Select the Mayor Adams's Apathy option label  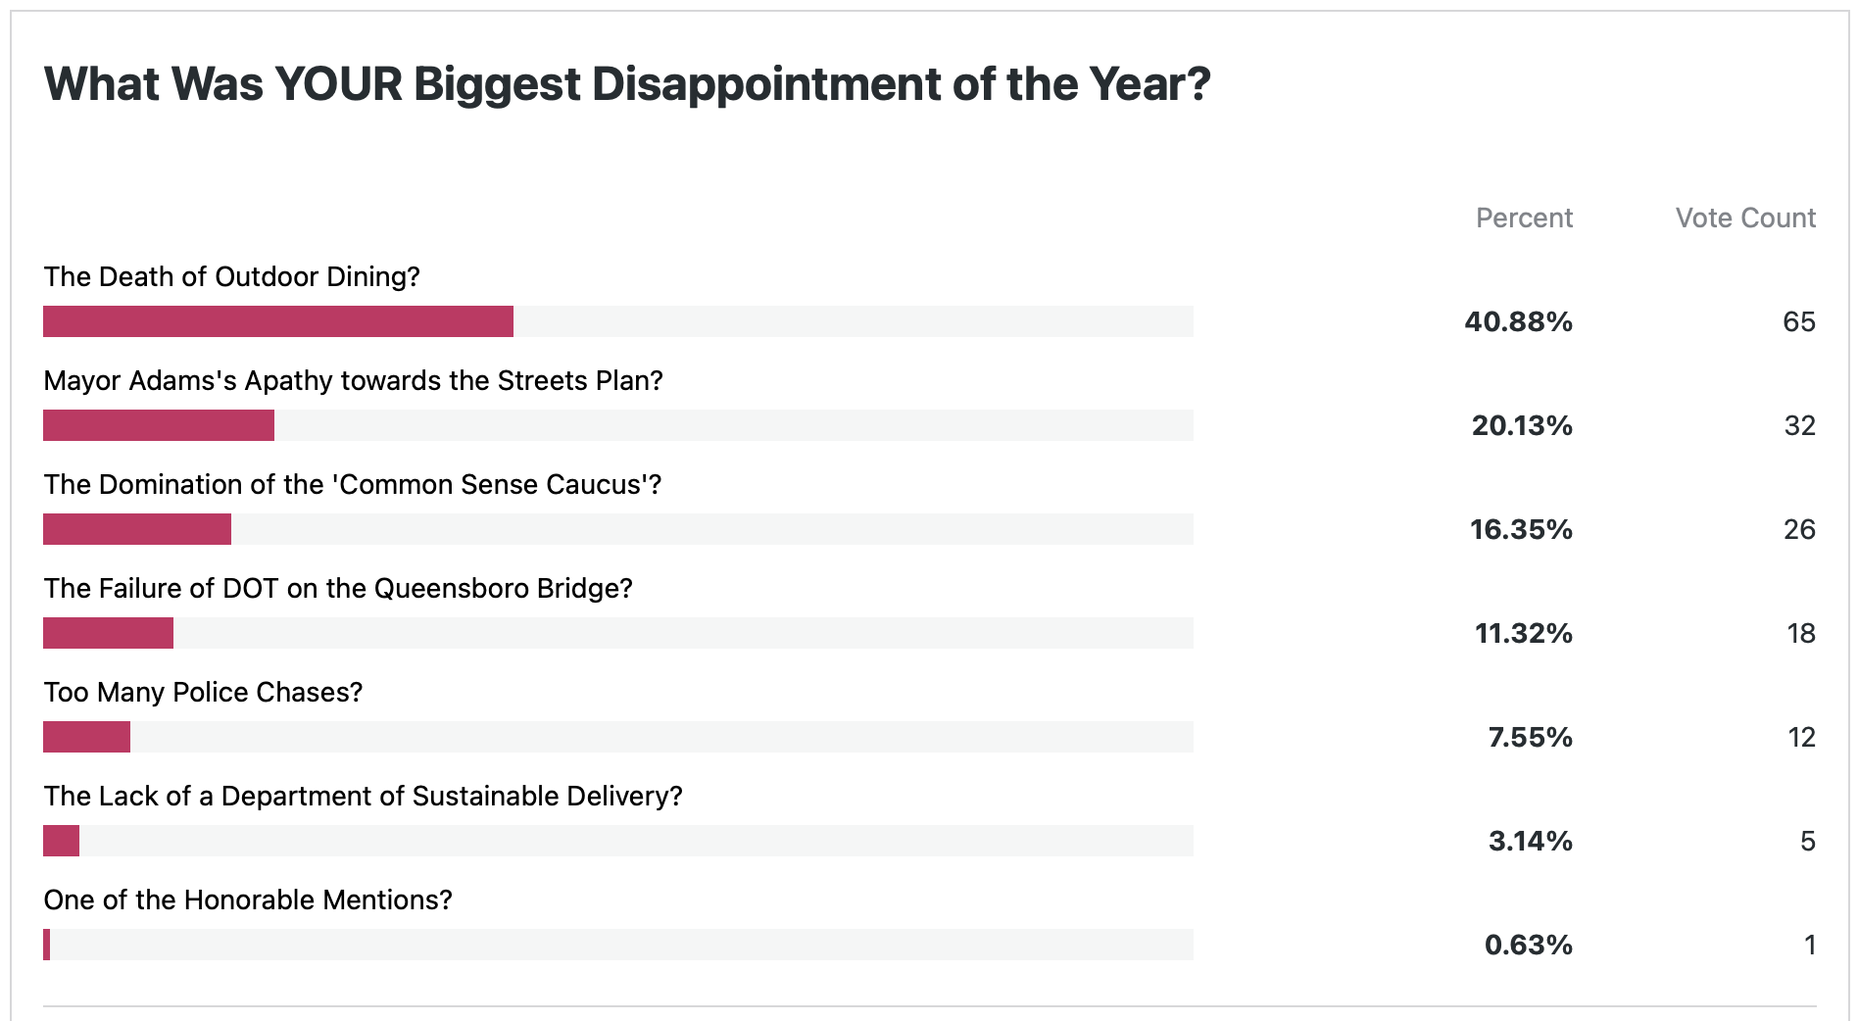click(x=353, y=380)
